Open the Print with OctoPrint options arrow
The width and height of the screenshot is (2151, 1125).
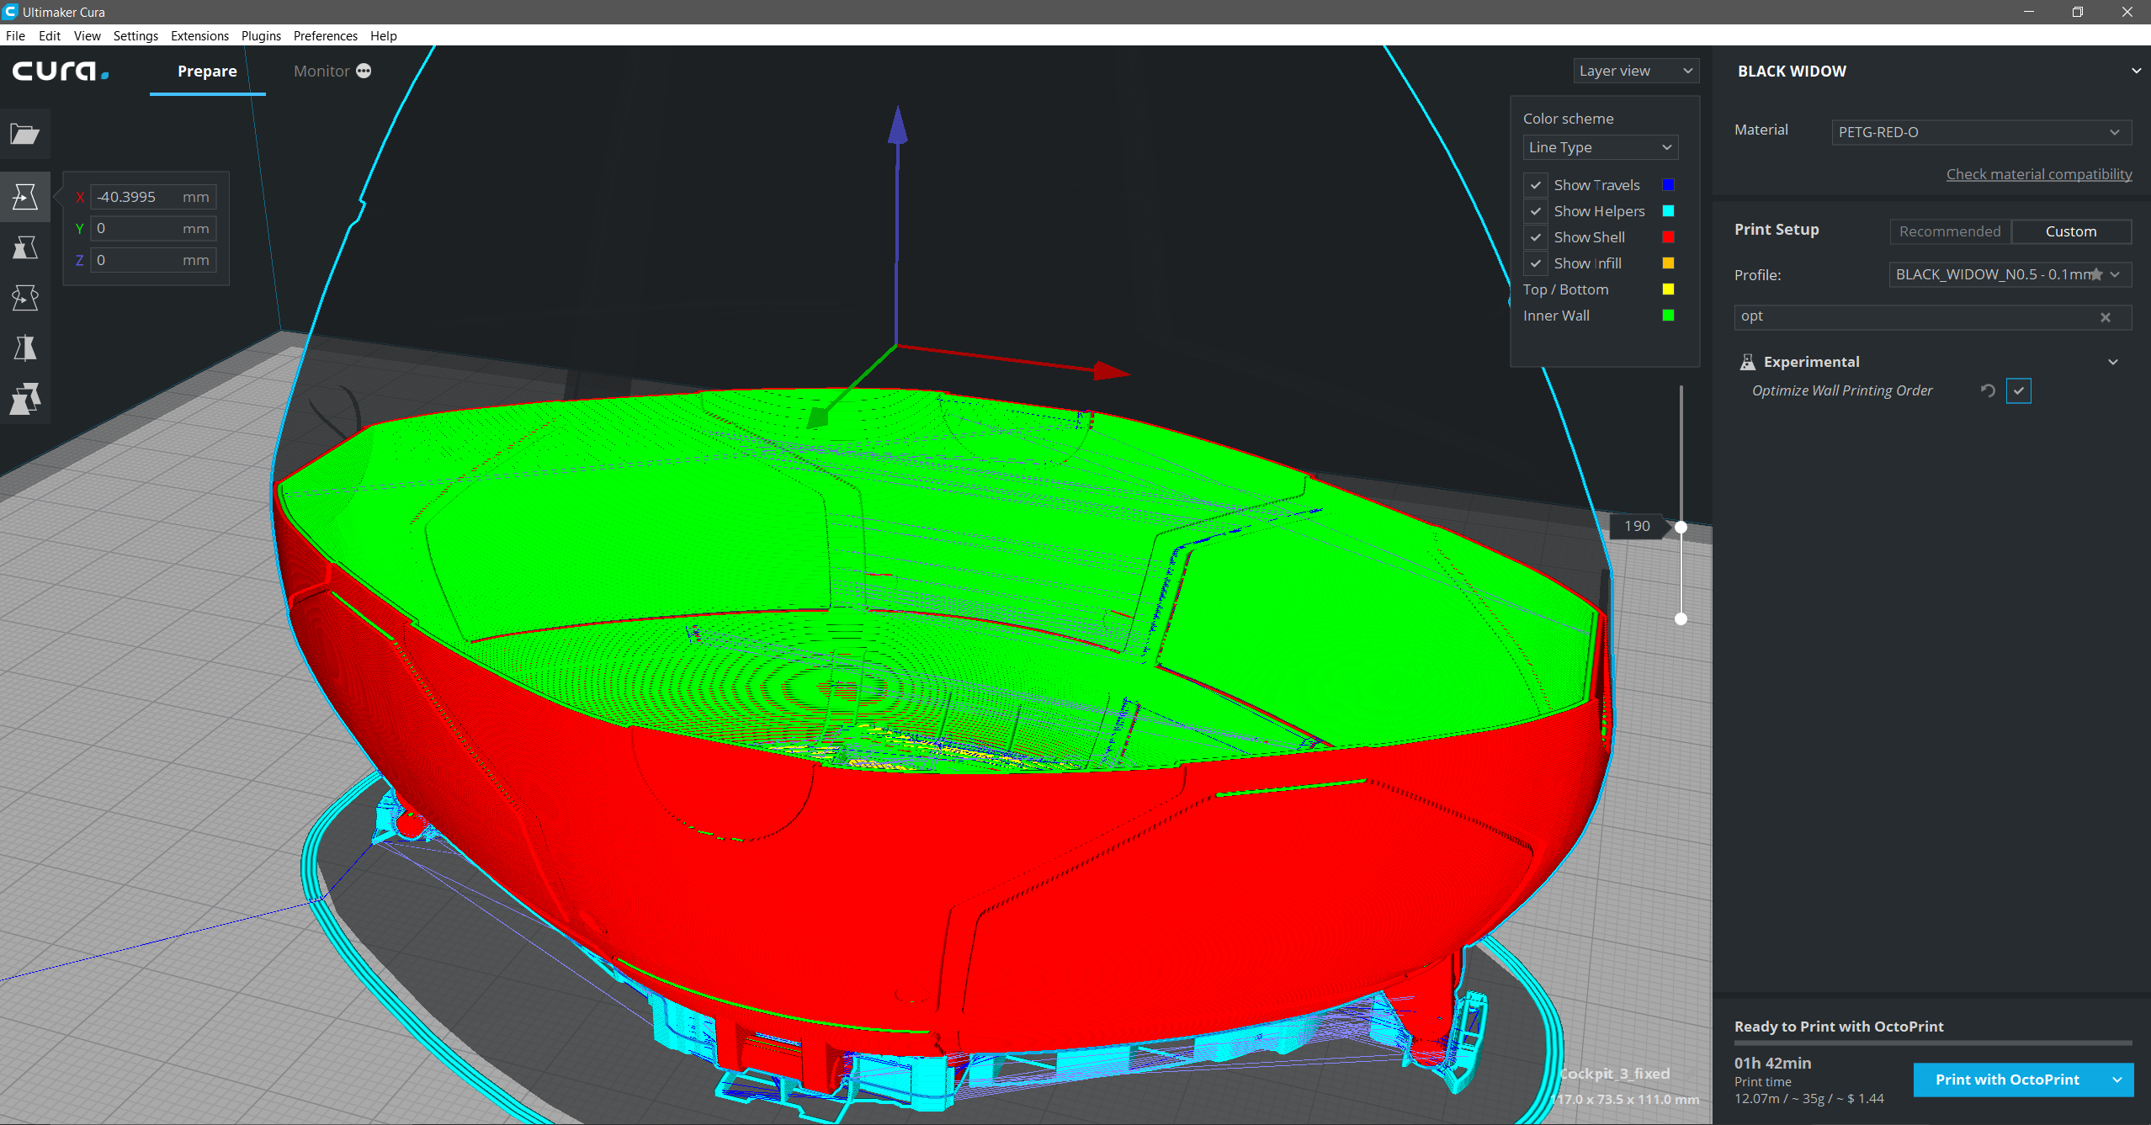(2116, 1080)
